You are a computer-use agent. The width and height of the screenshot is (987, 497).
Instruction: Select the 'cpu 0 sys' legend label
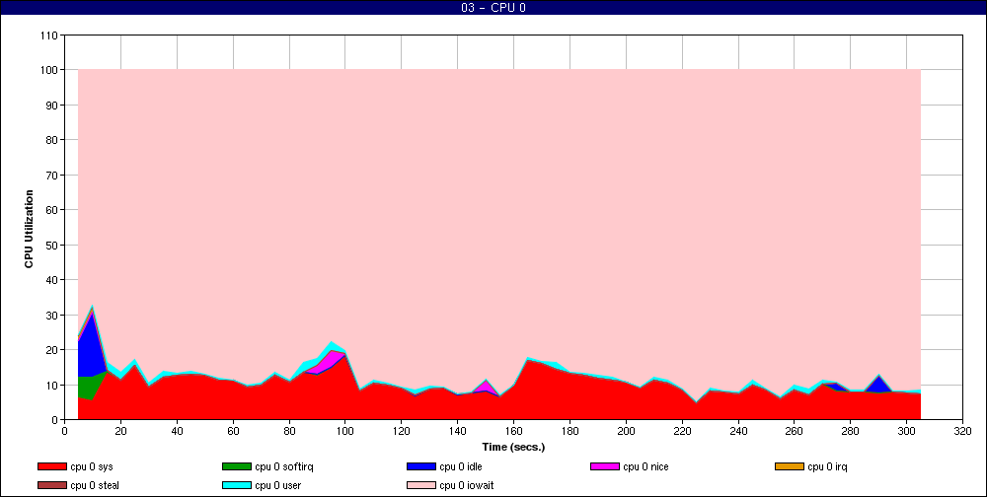click(92, 466)
